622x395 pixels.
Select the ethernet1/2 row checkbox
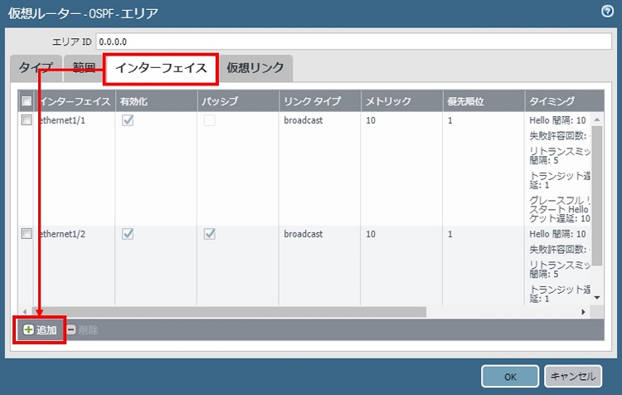(27, 233)
